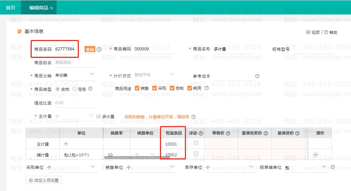Screen dimensions: 351x191
Task: Click 商品名称 input field
Action: pyautogui.click(x=233, y=49)
